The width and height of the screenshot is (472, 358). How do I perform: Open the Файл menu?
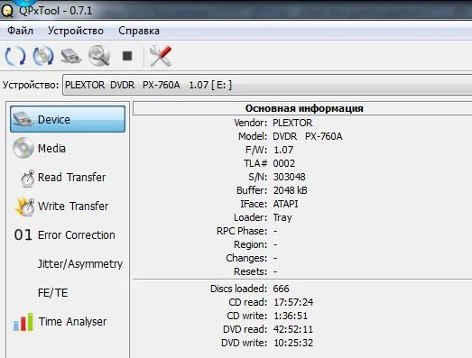coord(20,31)
